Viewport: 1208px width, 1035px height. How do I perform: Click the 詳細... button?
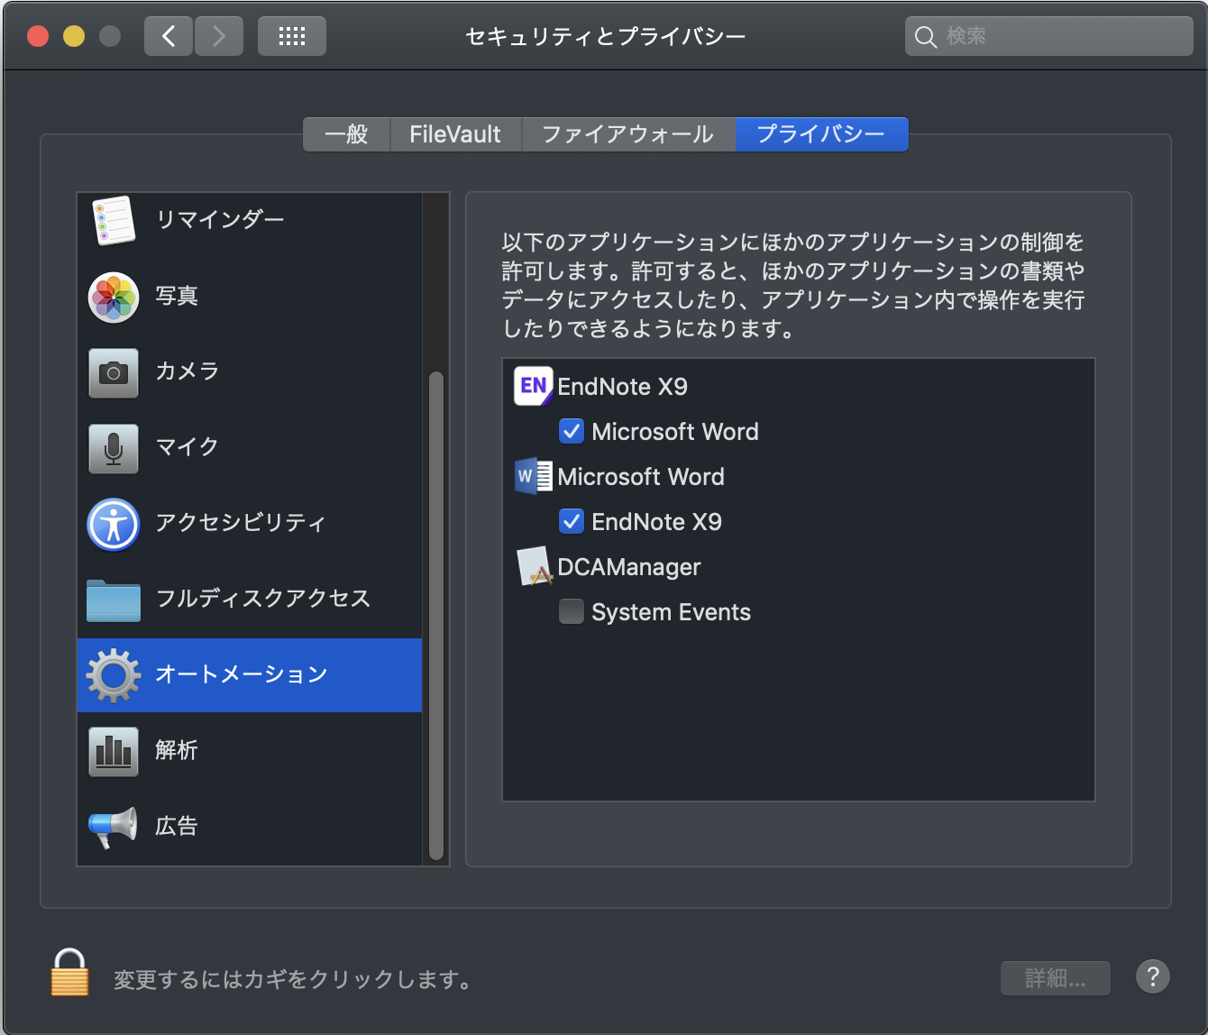(1056, 978)
